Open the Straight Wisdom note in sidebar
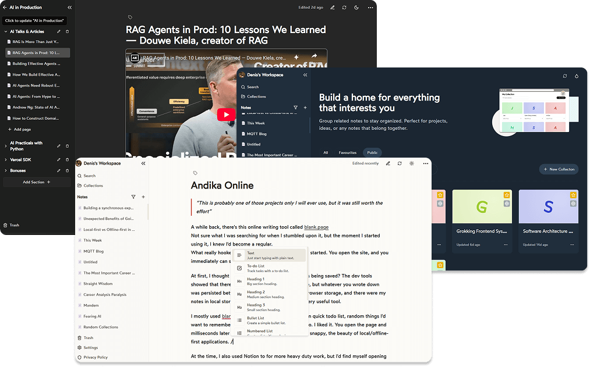The width and height of the screenshot is (590, 367). 98,284
